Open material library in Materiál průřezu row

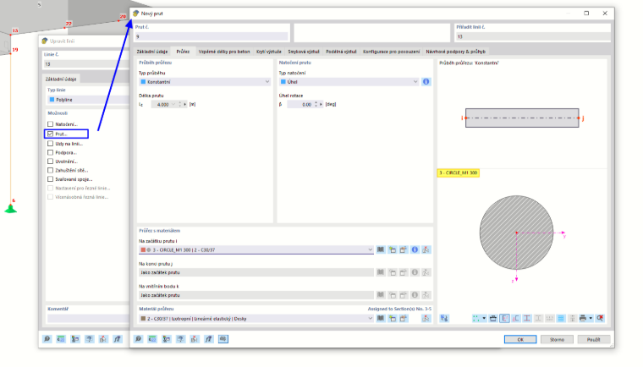[x=381, y=319]
